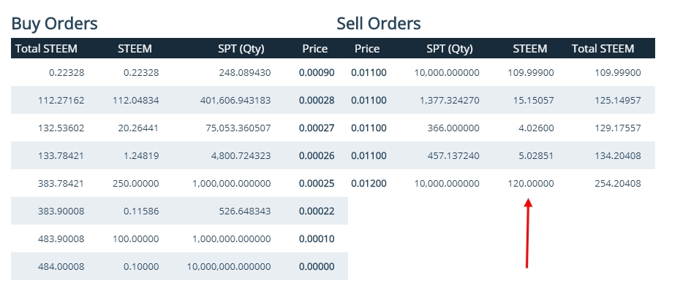Click the 120.00000 STEEM sell amount
Screen dimensions: 691x299
(x=530, y=183)
